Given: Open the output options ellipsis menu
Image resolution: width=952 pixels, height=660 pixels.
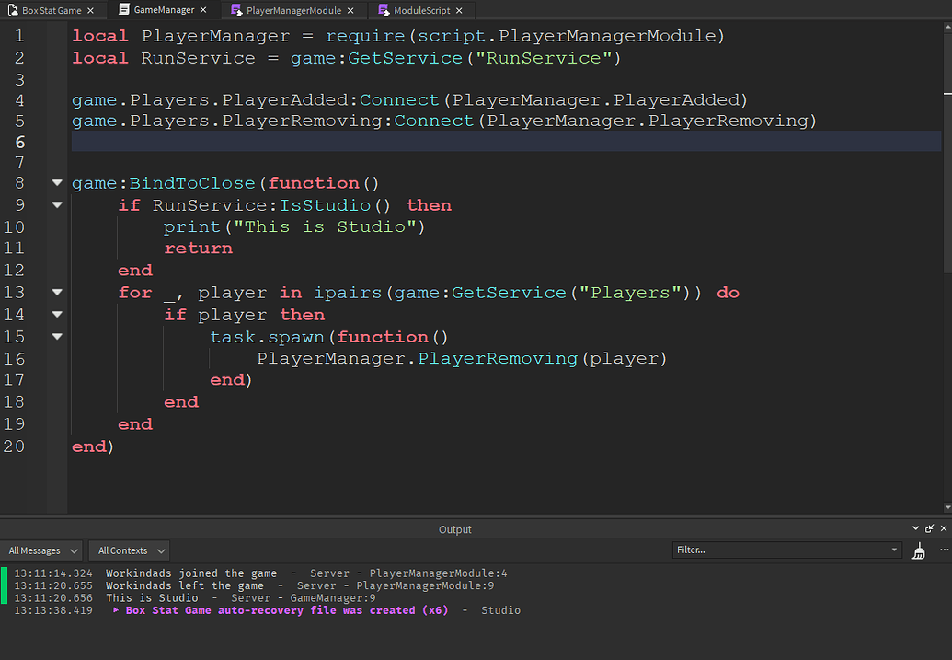Looking at the screenshot, I should (944, 550).
